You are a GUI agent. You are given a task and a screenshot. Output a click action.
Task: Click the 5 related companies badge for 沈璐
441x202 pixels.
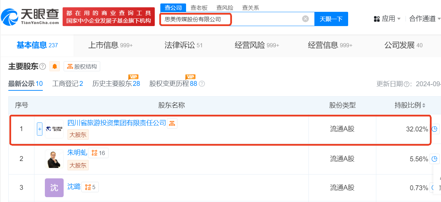90,187
